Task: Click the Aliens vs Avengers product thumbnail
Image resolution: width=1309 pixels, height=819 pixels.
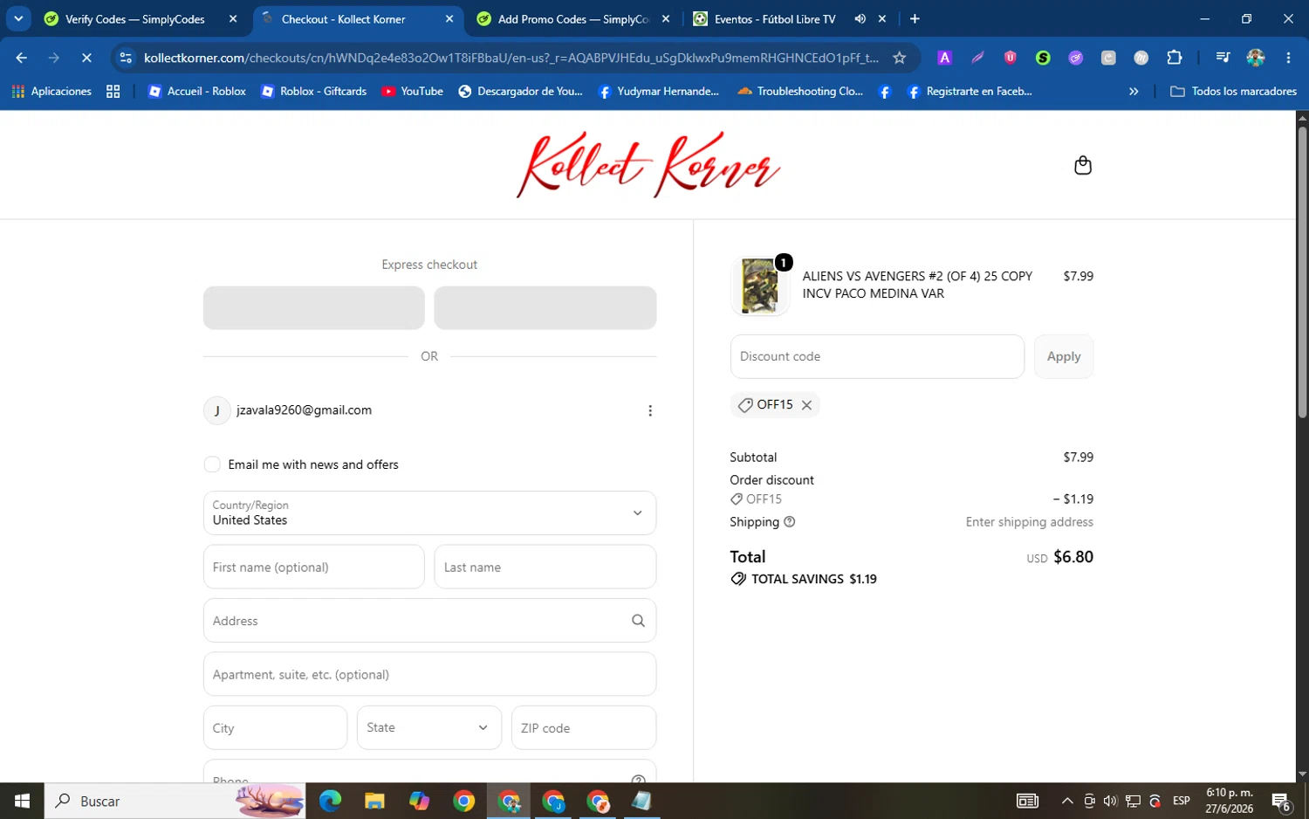Action: pyautogui.click(x=759, y=286)
